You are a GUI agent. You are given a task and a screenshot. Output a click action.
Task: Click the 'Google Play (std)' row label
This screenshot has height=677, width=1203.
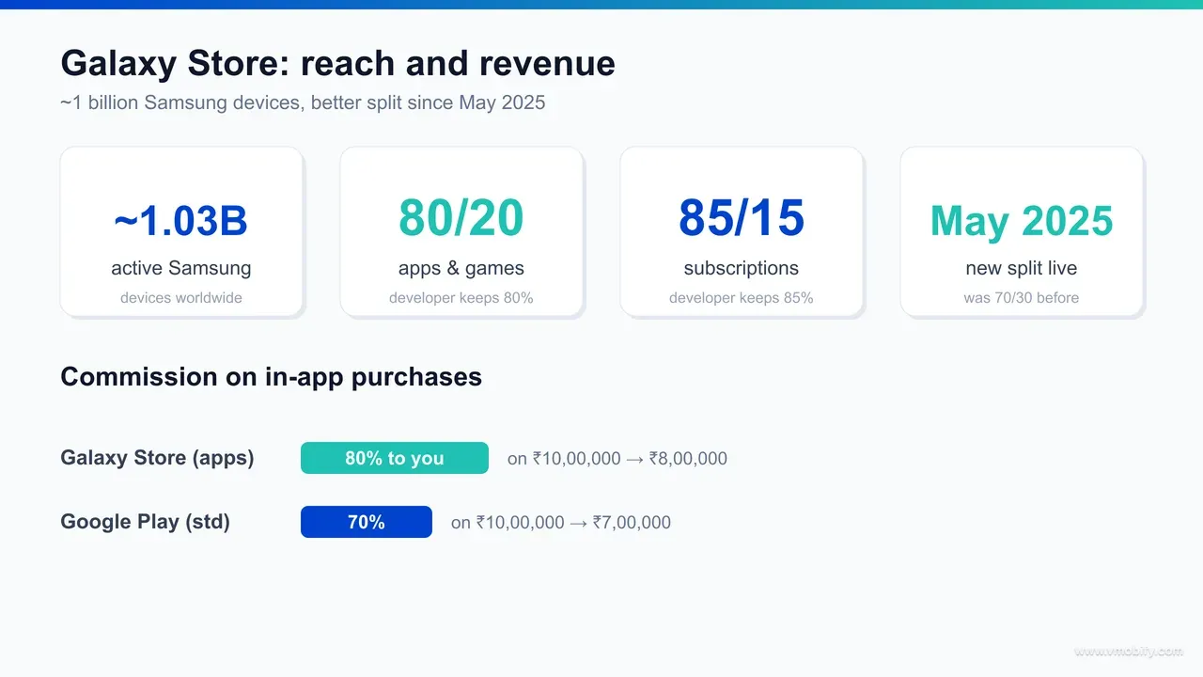146,522
